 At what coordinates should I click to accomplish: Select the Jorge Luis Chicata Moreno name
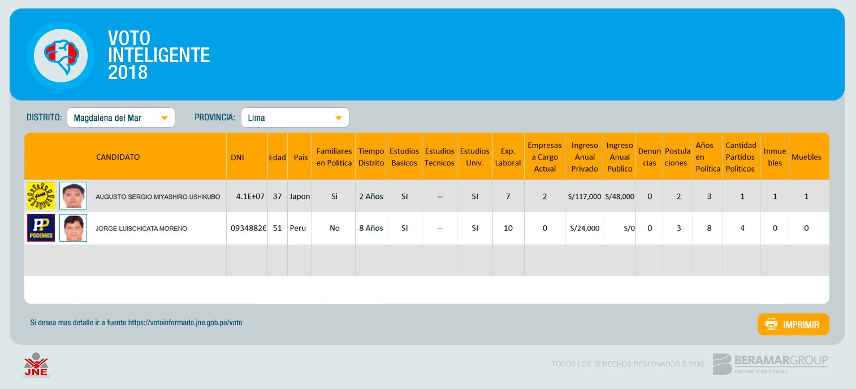pos(141,229)
